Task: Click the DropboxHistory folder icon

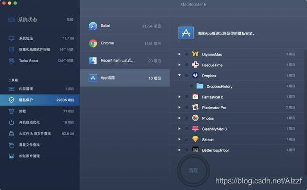Action: (200, 86)
